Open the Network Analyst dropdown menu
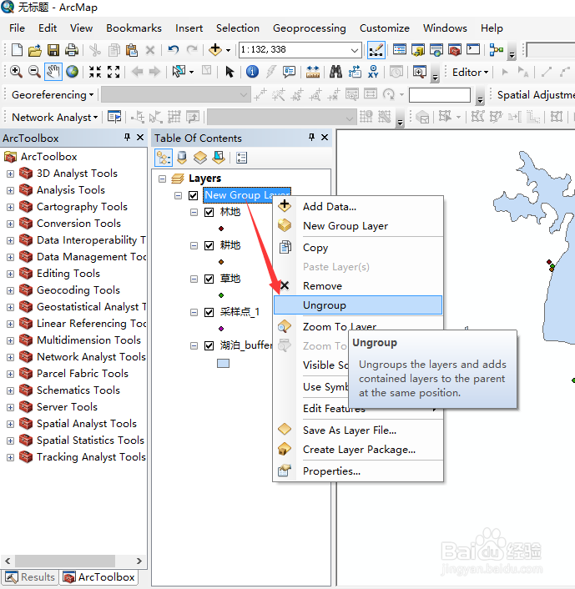575x589 pixels. pos(55,118)
